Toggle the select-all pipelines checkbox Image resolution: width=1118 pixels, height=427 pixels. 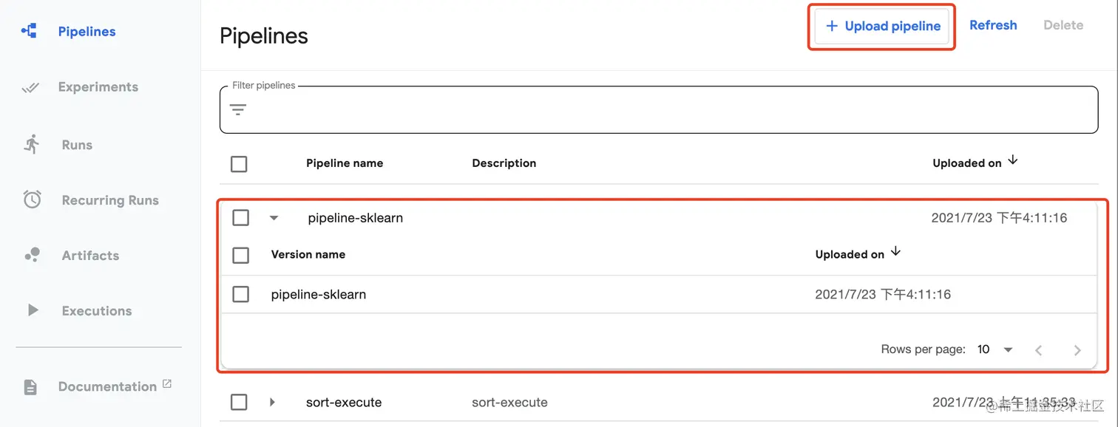(x=239, y=164)
